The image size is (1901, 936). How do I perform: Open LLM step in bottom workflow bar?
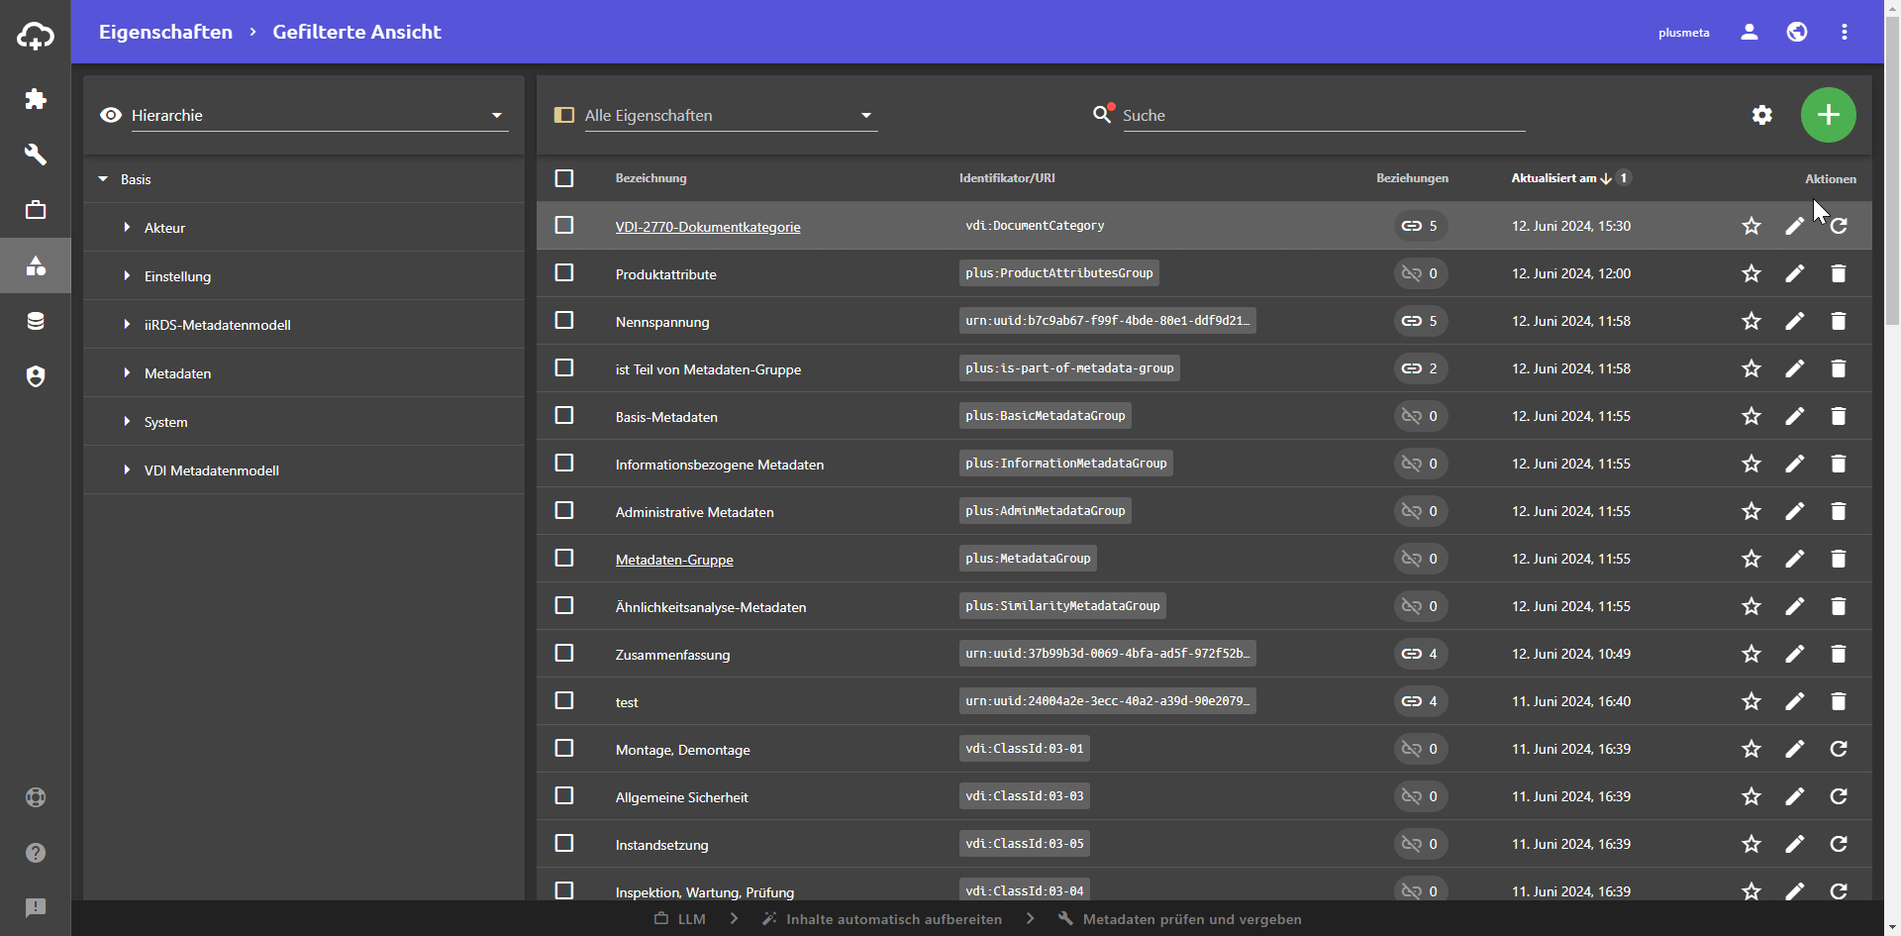(x=680, y=919)
